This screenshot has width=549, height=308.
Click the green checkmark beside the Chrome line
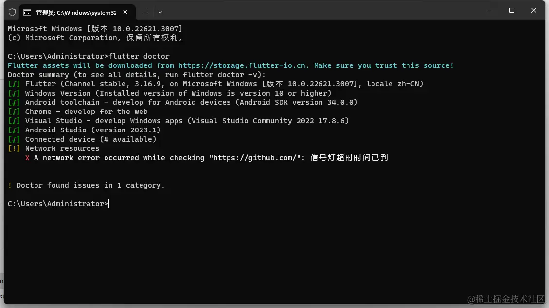(x=14, y=112)
